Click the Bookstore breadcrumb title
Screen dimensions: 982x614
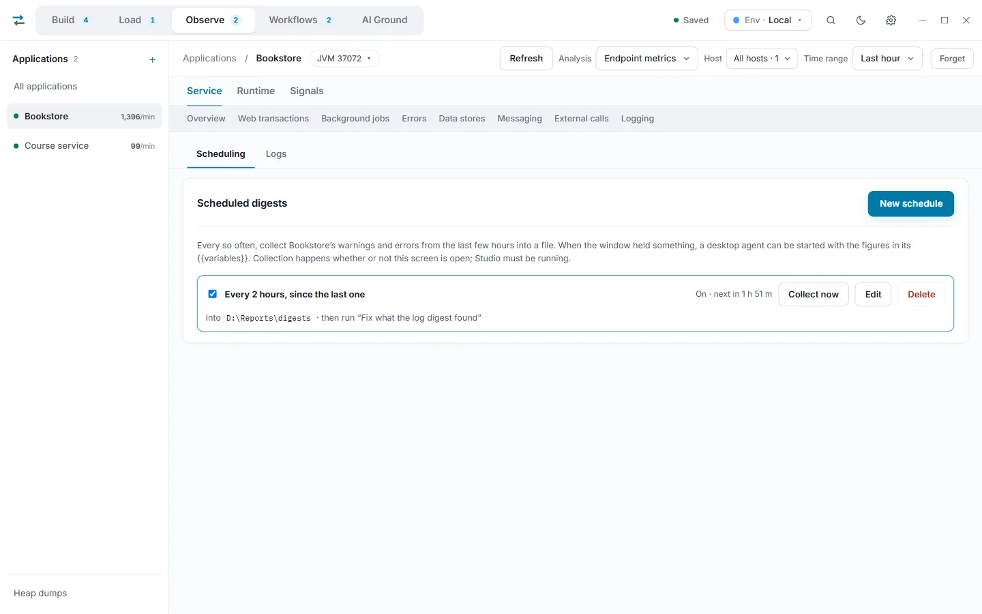[279, 59]
